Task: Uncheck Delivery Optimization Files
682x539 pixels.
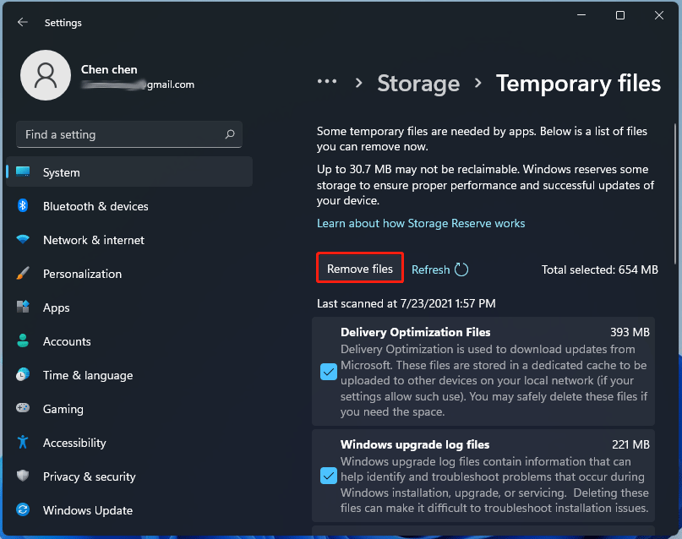Action: pos(328,372)
